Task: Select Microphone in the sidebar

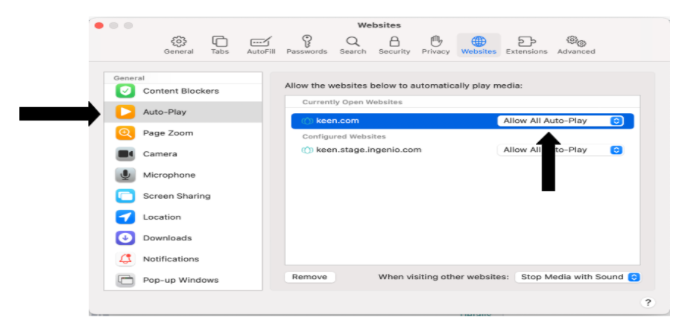Action: point(168,175)
